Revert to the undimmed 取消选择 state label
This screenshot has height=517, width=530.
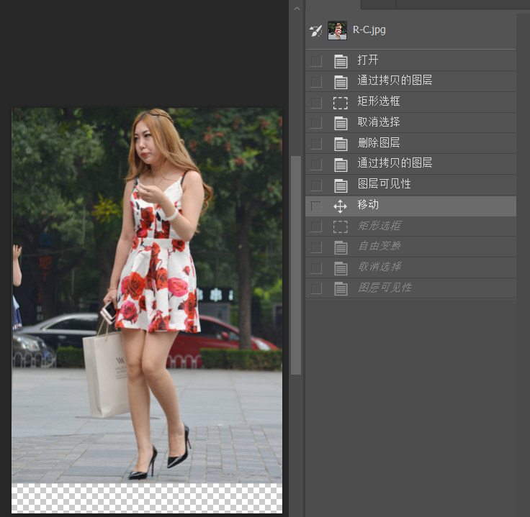pos(379,123)
